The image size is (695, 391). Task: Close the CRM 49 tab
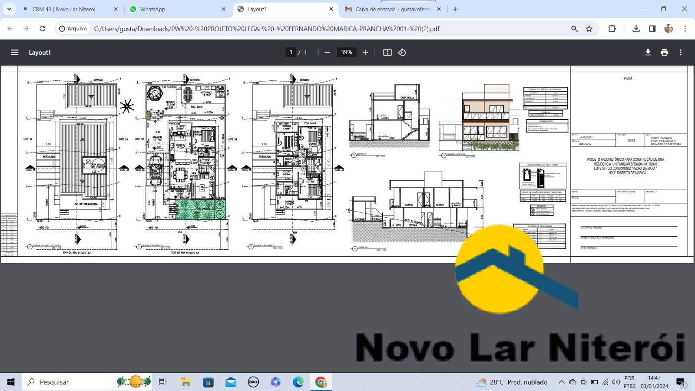(x=116, y=9)
